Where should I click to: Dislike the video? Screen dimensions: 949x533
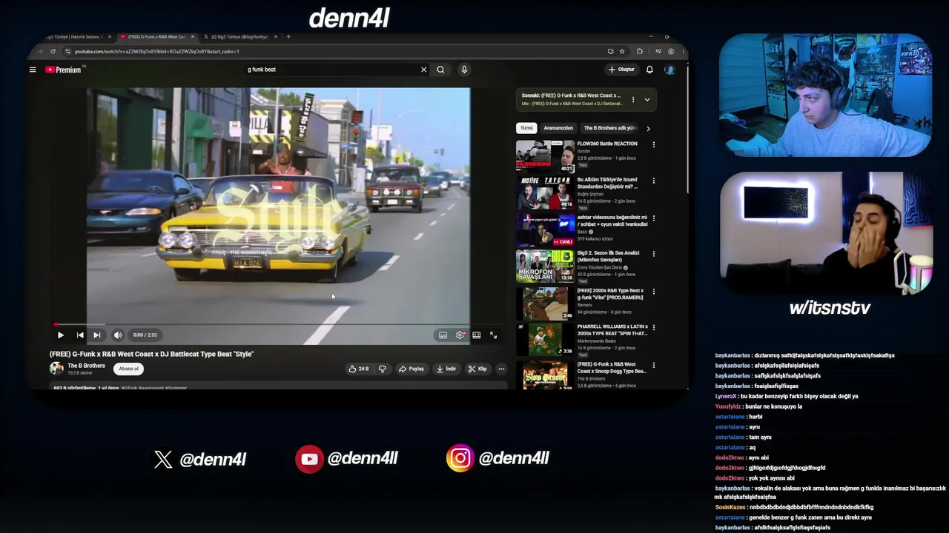pos(383,369)
